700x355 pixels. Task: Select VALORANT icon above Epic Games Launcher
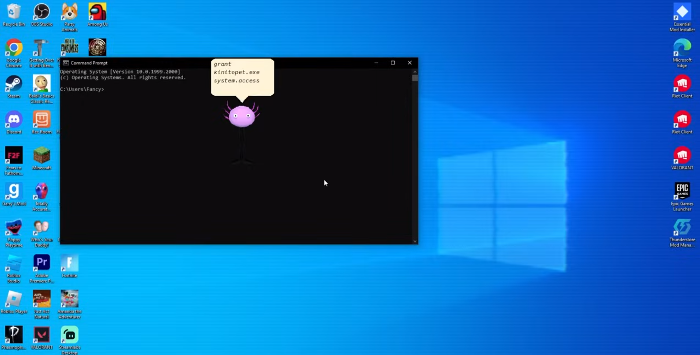coord(682,158)
